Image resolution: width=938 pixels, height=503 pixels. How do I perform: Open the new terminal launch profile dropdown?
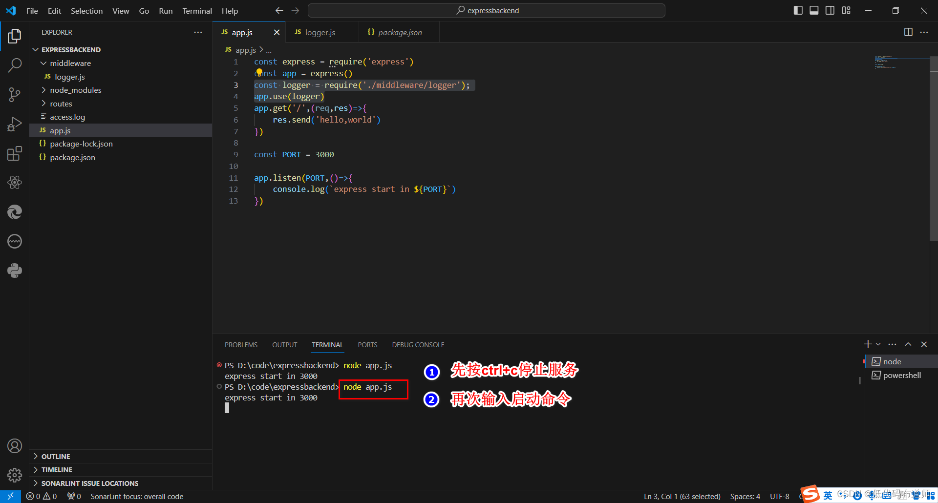pyautogui.click(x=878, y=344)
